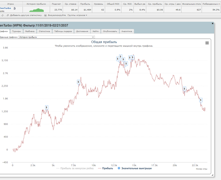Viewport: 221px width, 180px height.
Task: Toggle the Прибыль series in legend
Action: tap(105, 168)
